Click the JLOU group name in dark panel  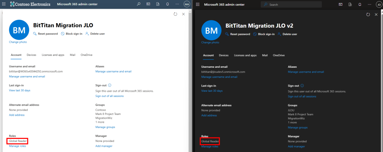click(x=291, y=110)
